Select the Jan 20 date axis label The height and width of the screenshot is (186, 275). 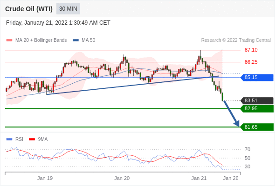122,178
